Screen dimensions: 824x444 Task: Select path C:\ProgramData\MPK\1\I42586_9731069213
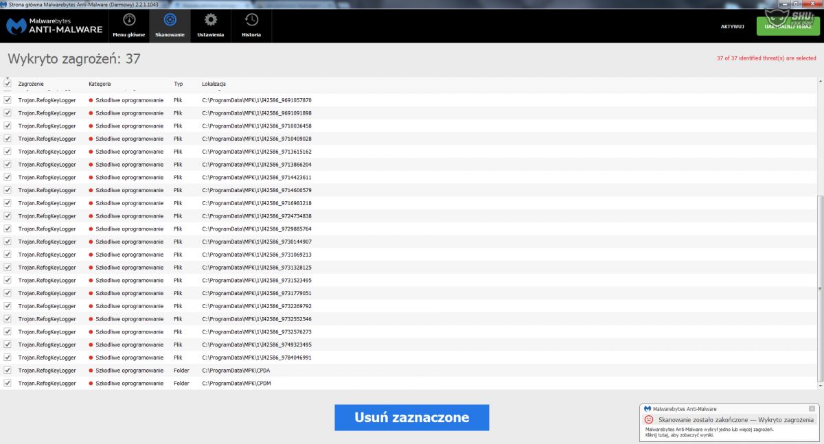click(257, 255)
